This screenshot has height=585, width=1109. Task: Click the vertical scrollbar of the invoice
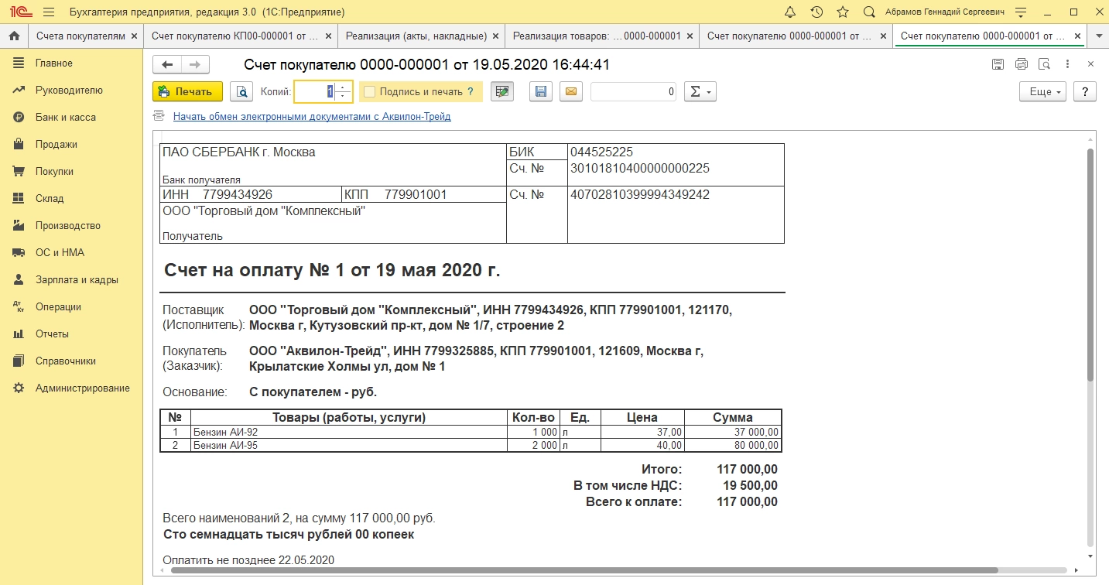pyautogui.click(x=1090, y=263)
